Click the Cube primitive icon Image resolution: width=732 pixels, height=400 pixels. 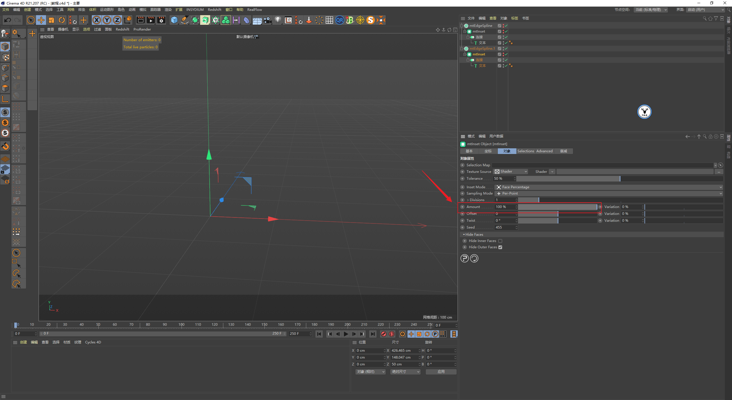pyautogui.click(x=174, y=20)
